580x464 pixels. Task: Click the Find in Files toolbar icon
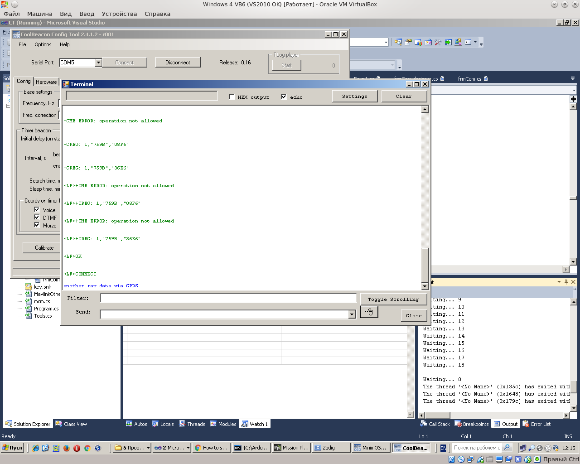[x=398, y=42]
